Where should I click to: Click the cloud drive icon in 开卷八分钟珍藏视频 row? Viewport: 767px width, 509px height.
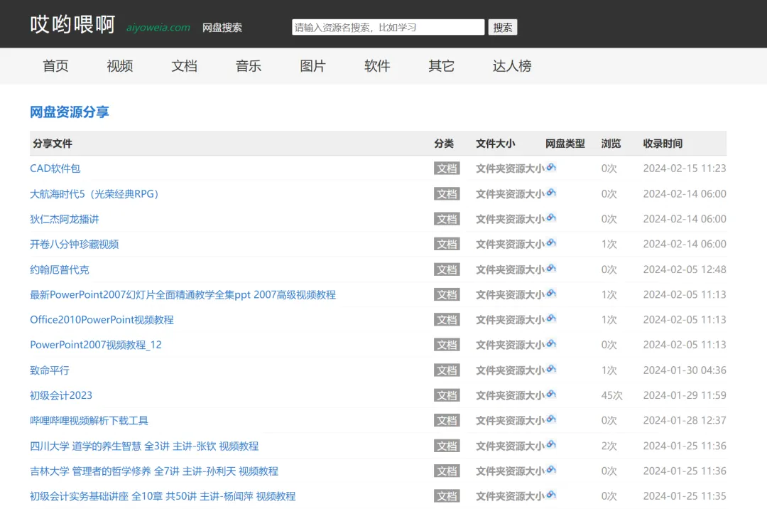click(x=551, y=243)
